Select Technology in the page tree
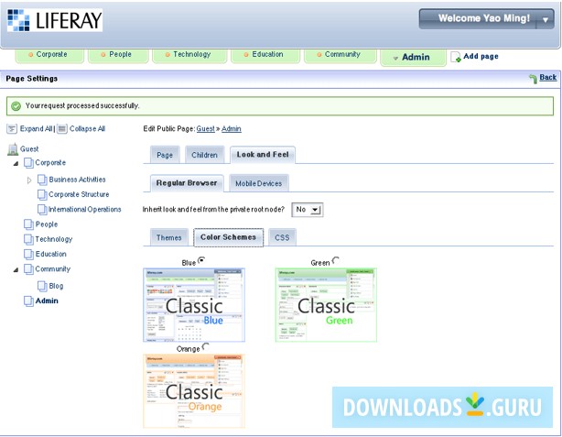 (53, 239)
